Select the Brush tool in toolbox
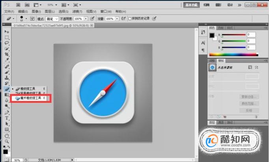Image resolution: width=269 pixels, height=162 pixels. (x=7, y=72)
